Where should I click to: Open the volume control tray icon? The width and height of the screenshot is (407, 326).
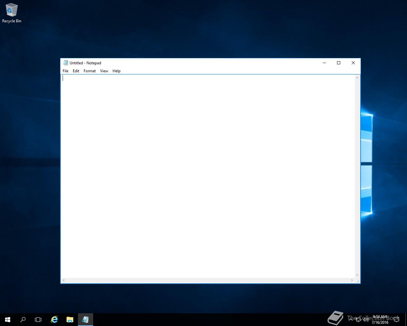[x=366, y=320]
